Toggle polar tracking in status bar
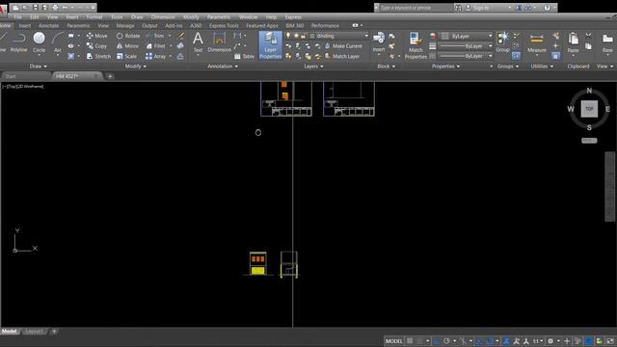 [x=446, y=340]
